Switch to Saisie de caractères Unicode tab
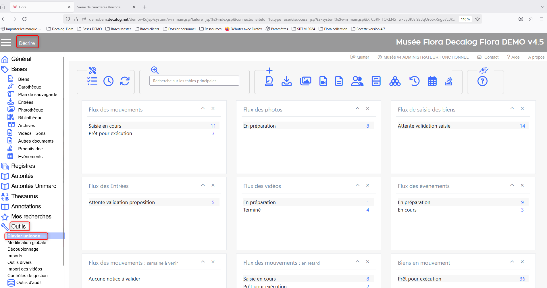Viewport: 547px width, 288px height. 99,7
